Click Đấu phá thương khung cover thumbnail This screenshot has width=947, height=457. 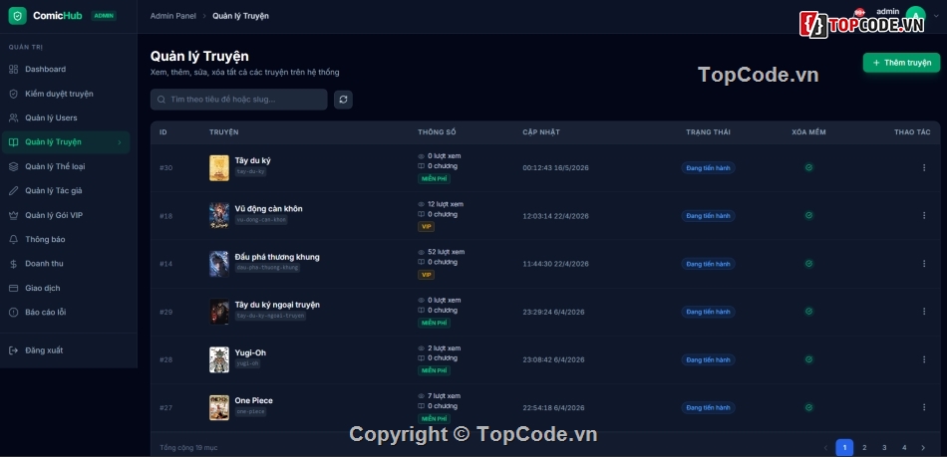pyautogui.click(x=219, y=264)
